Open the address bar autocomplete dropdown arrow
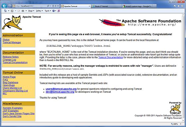Screen dimensions: 186x127 point(50,6)
